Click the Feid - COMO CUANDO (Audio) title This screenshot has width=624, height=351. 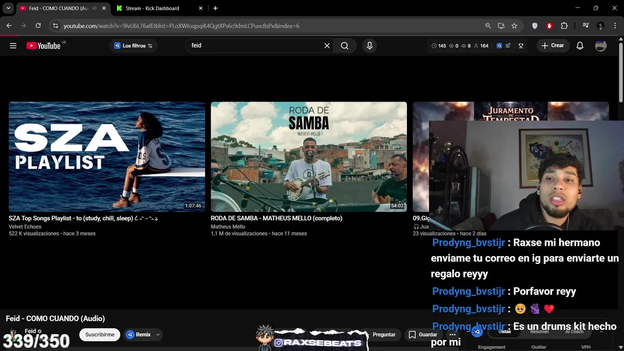click(55, 319)
